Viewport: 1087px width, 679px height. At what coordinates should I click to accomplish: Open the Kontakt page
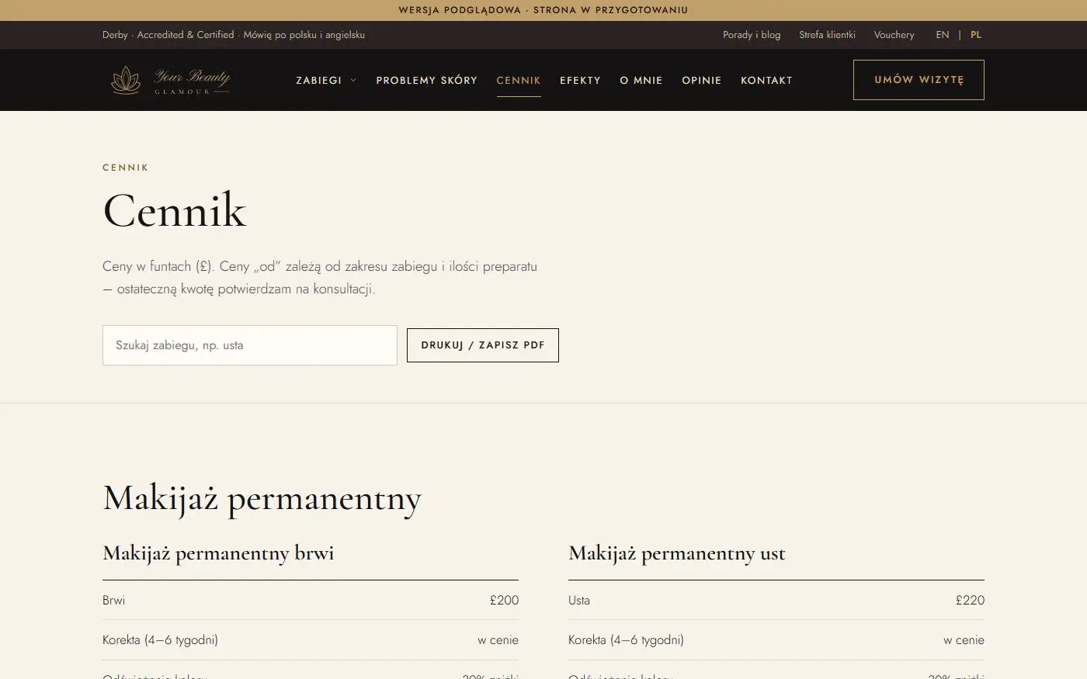coord(766,80)
